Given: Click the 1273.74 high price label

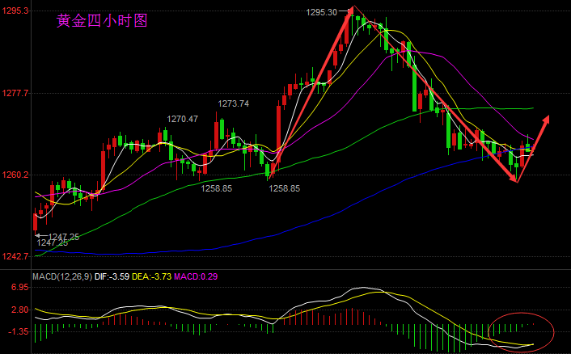Looking at the screenshot, I should coord(234,103).
